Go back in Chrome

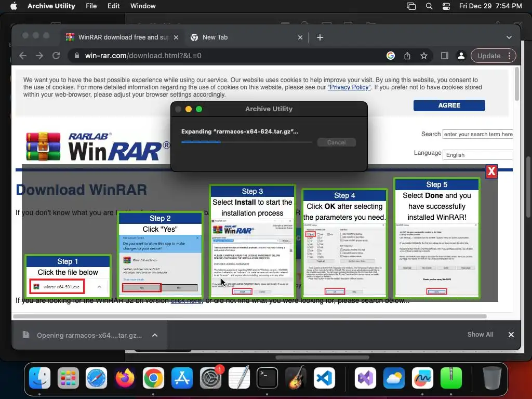[x=23, y=56]
